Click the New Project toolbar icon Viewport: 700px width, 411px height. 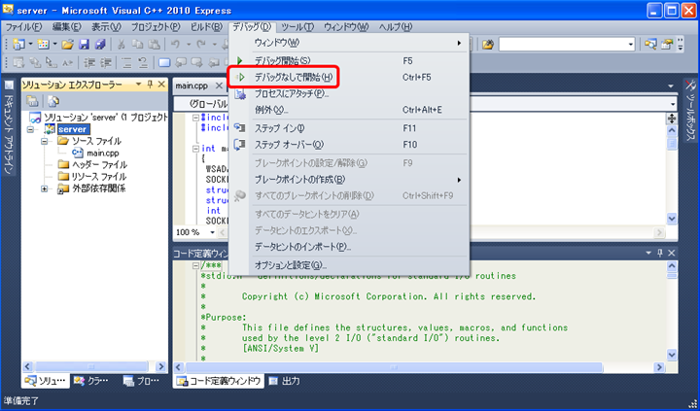[x=19, y=44]
